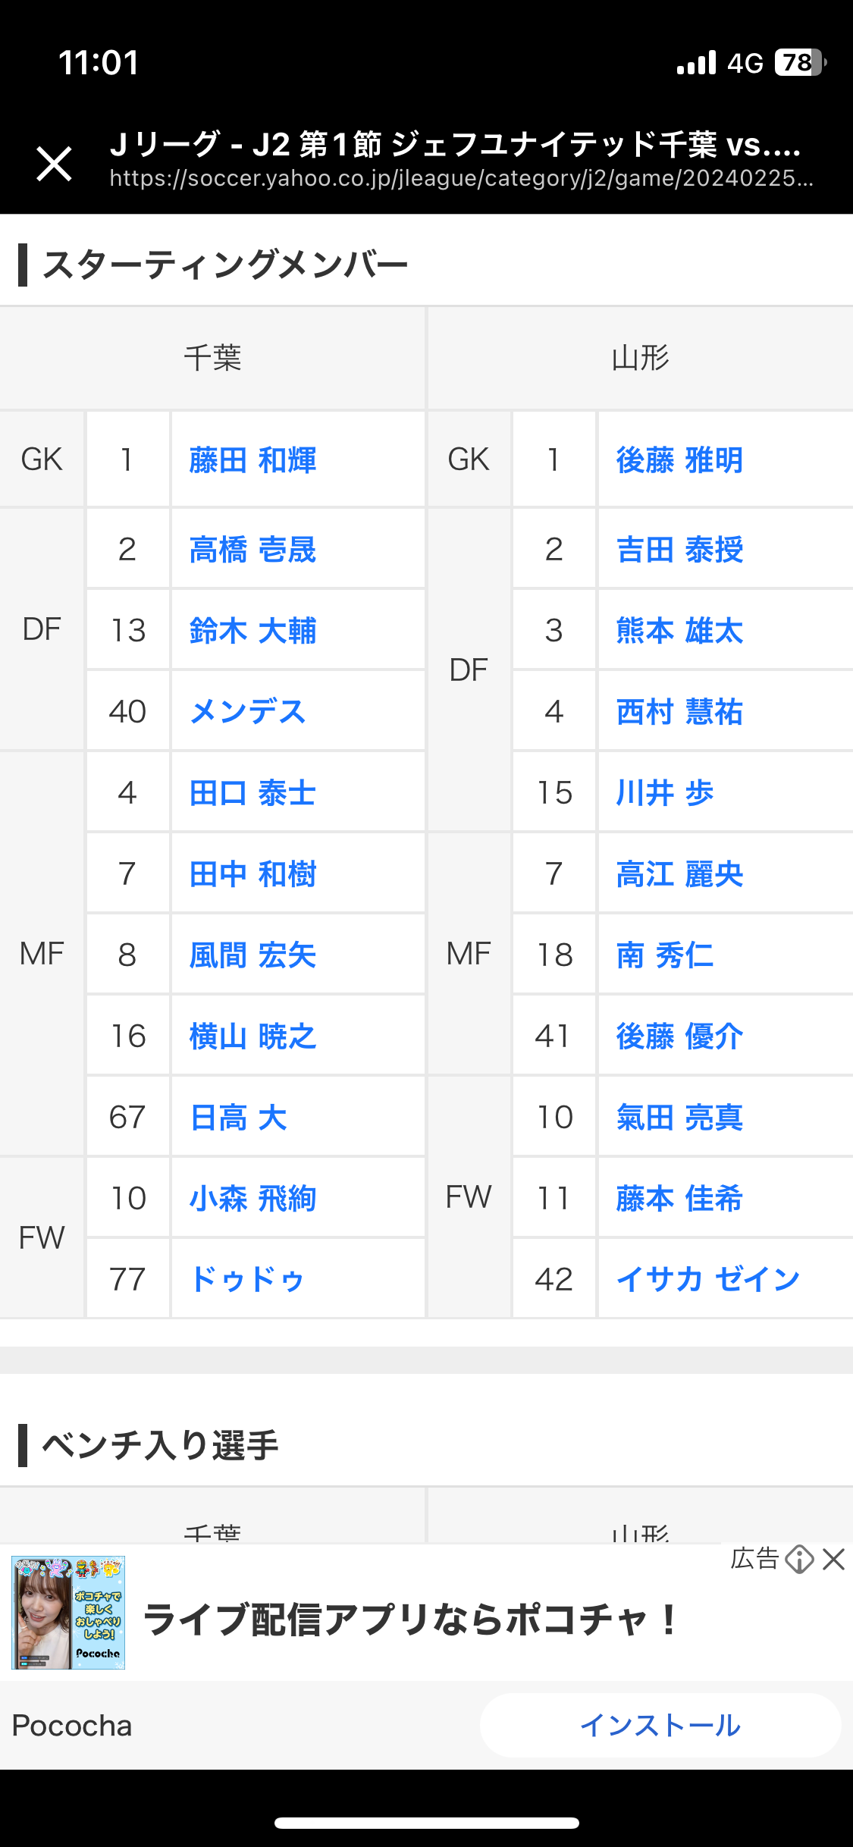The width and height of the screenshot is (853, 1847).
Task: Open the page URL in the address bar
Action: coord(461,178)
